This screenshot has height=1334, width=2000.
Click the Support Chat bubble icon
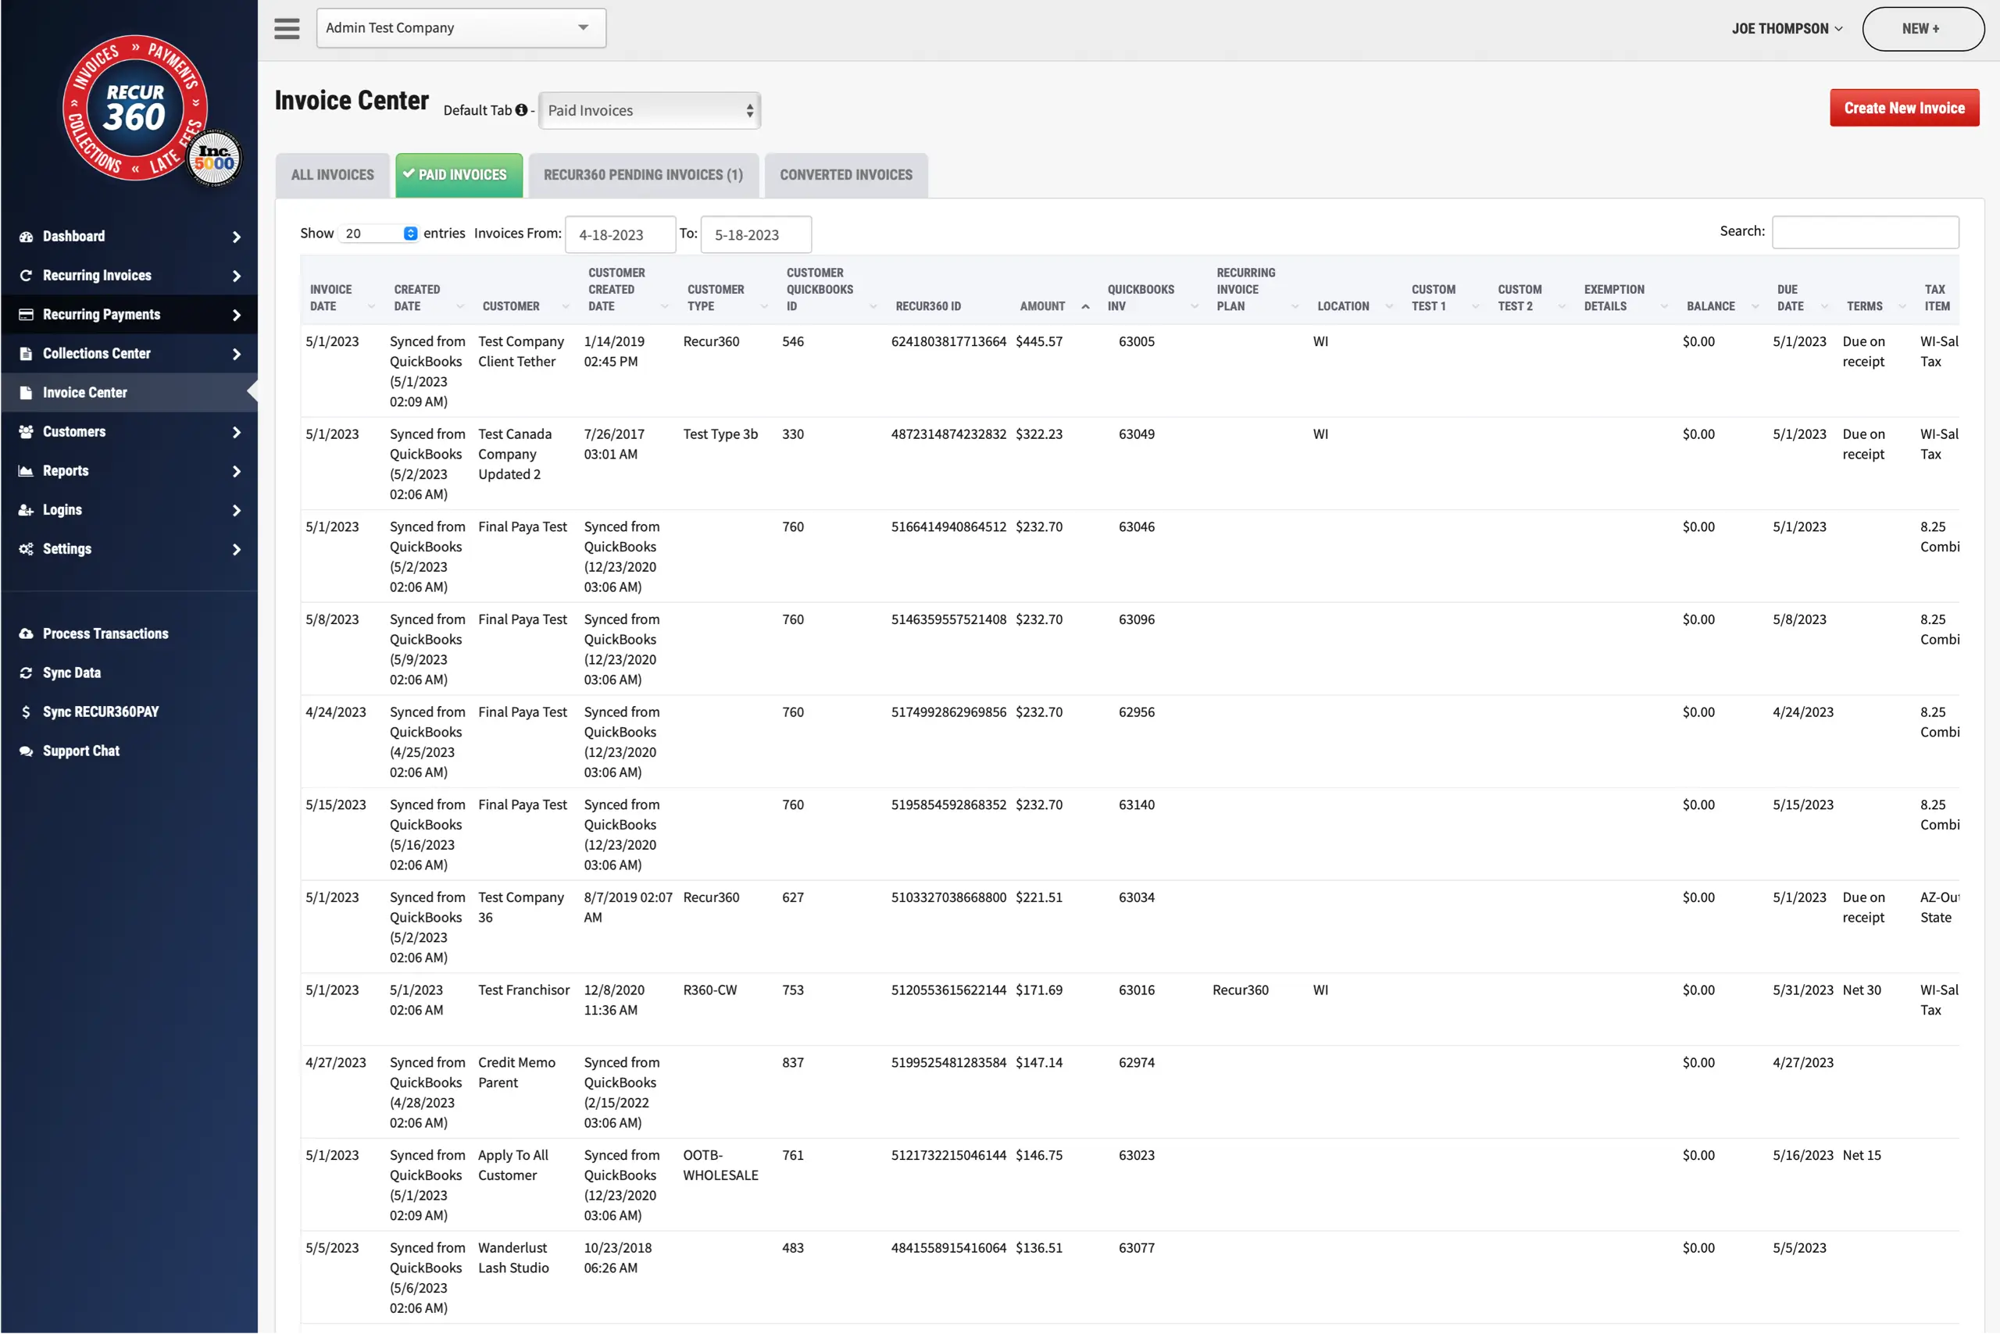point(27,751)
